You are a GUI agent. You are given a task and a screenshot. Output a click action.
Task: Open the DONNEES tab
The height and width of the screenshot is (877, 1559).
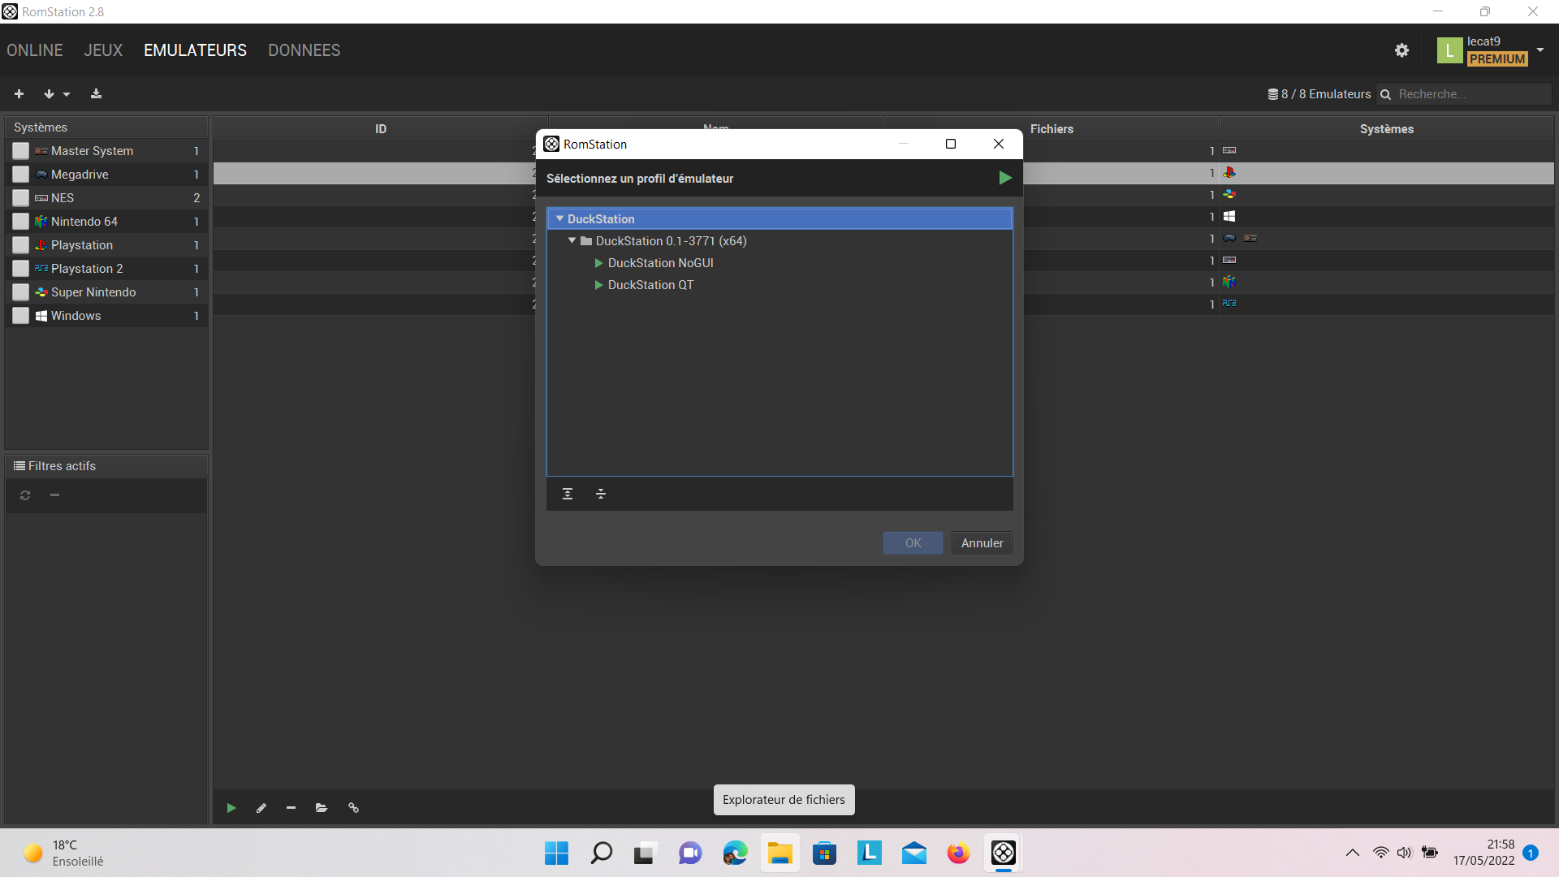click(304, 50)
